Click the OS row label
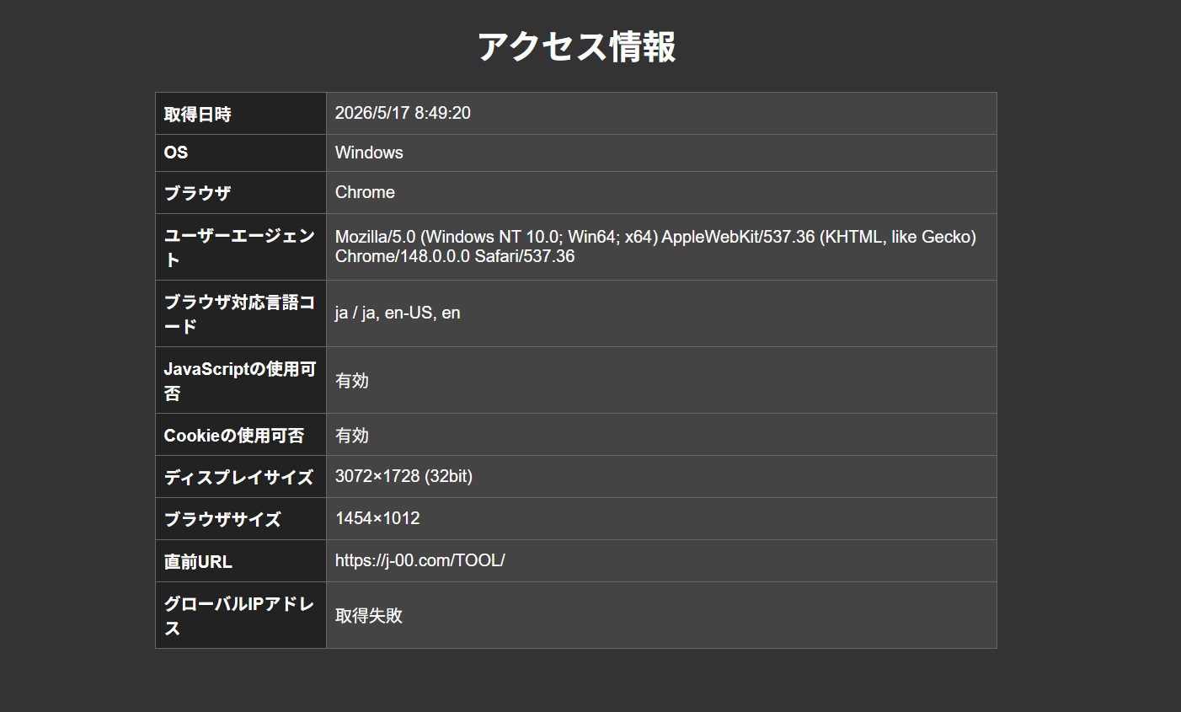 coord(175,153)
